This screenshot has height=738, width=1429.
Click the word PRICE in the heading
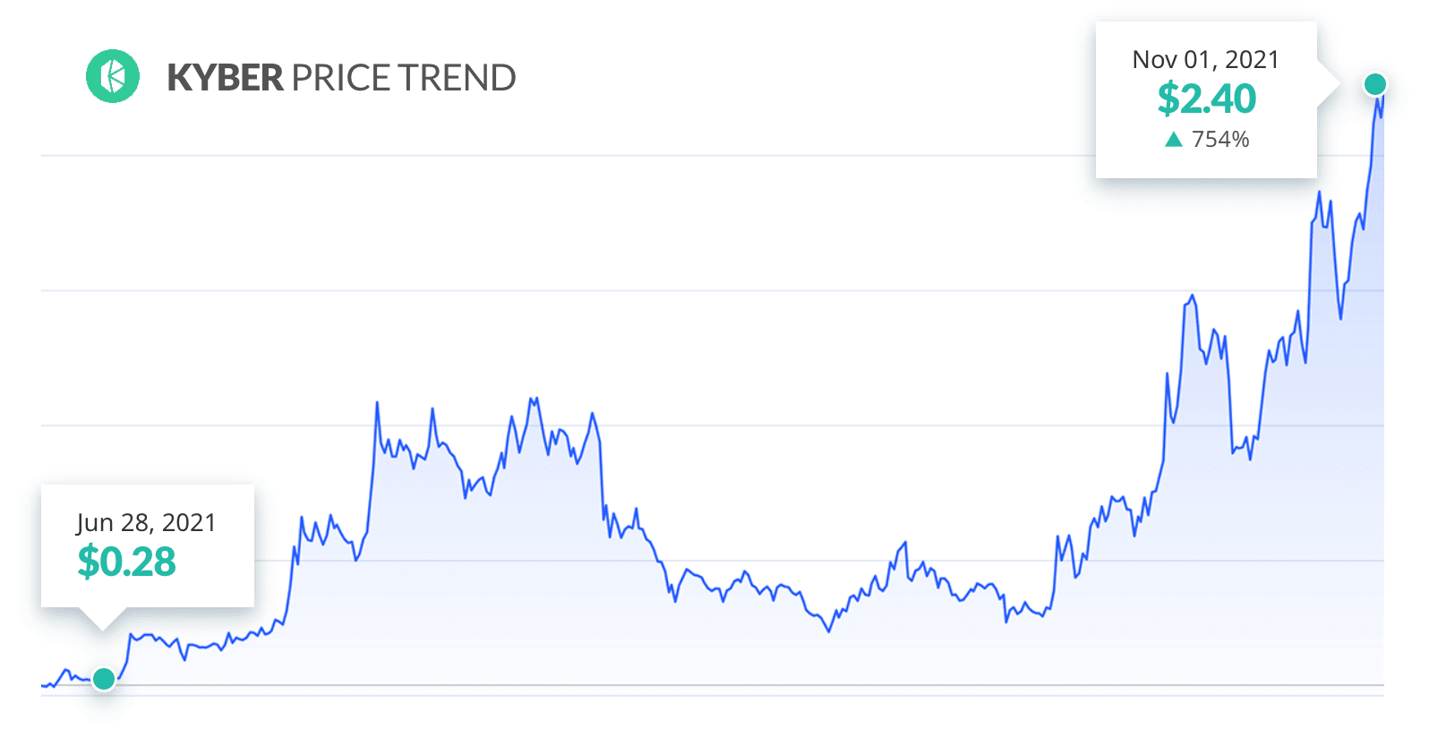tap(340, 78)
